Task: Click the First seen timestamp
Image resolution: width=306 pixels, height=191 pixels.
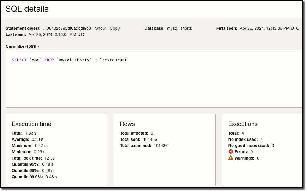Action: pos(269,28)
